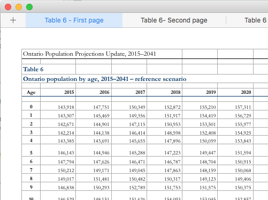
Task: Select cell 145,288 in the age 5 row
Action: pyautogui.click(x=129, y=151)
